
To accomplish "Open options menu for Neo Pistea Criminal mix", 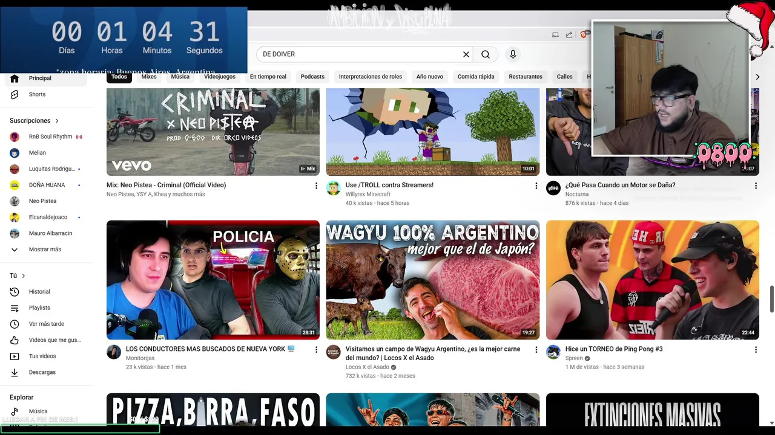I will pyautogui.click(x=316, y=186).
